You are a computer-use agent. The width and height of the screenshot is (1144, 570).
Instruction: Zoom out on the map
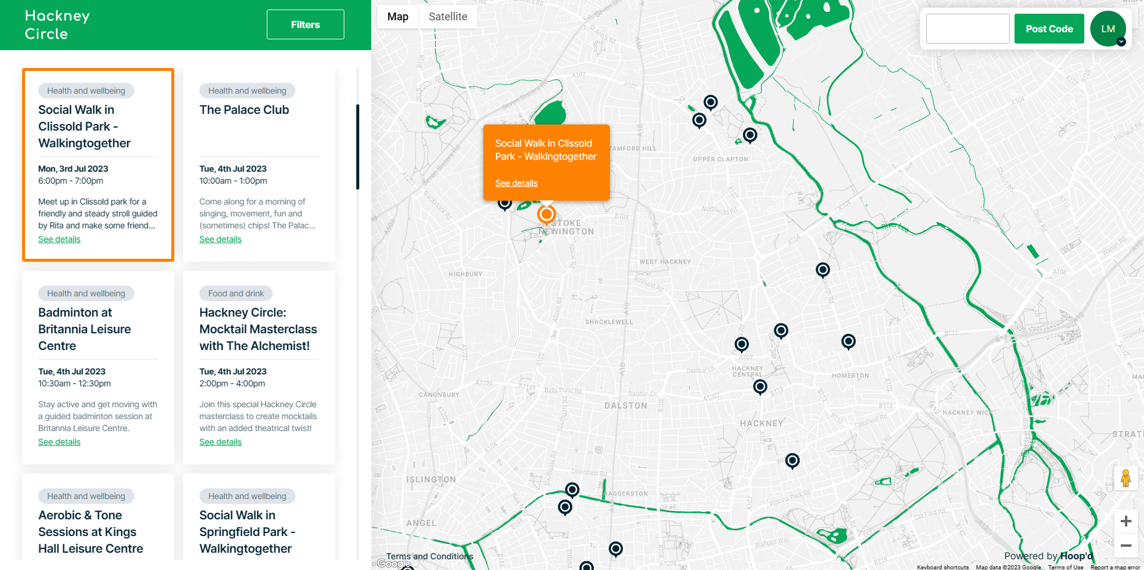pyautogui.click(x=1126, y=546)
